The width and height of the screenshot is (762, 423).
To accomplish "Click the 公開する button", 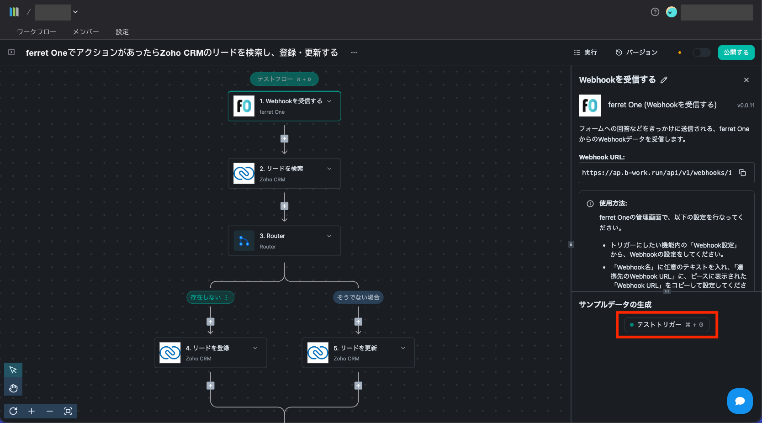I will pos(736,53).
